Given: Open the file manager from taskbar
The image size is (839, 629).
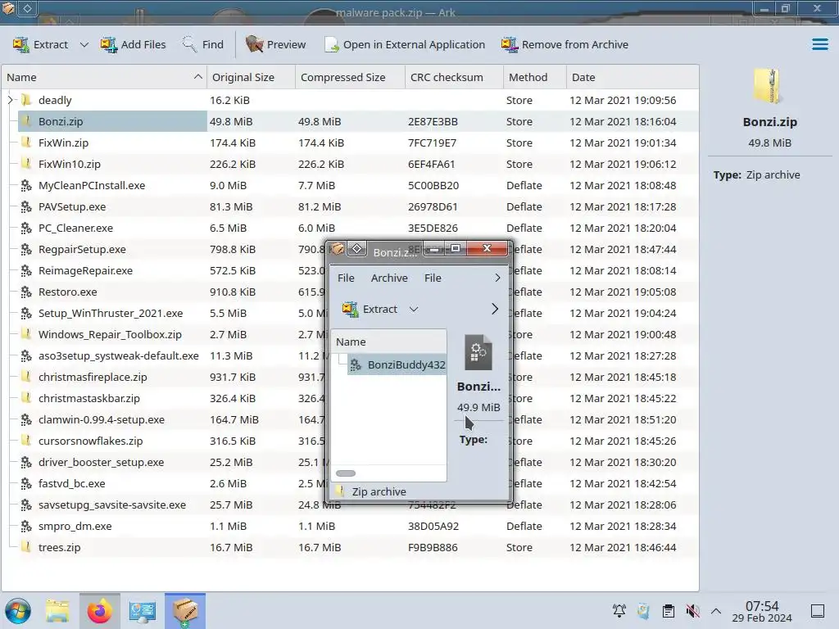Looking at the screenshot, I should click(x=58, y=611).
